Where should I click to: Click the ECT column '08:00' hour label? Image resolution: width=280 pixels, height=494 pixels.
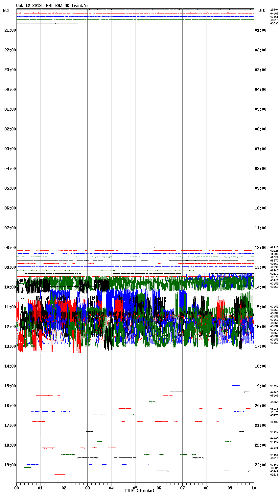tap(10, 248)
